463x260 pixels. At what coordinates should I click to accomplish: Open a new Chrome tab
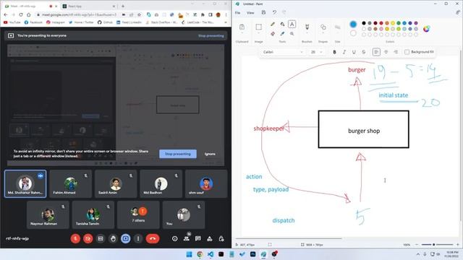pyautogui.click(x=123, y=6)
